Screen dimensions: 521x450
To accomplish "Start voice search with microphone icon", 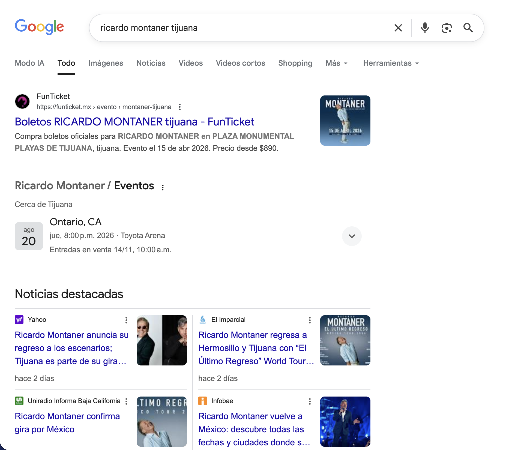I will click(x=425, y=28).
